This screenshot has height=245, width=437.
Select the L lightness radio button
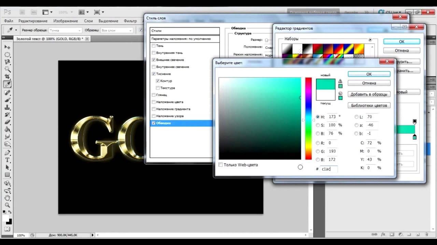[x=357, y=117]
